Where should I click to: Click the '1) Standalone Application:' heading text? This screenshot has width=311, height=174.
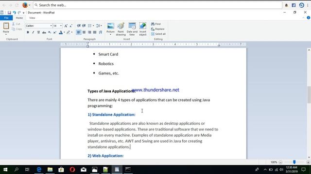click(x=111, y=115)
